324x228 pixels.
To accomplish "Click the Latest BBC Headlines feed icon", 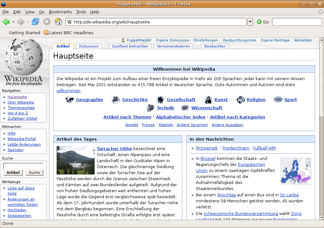I will tap(46, 33).
